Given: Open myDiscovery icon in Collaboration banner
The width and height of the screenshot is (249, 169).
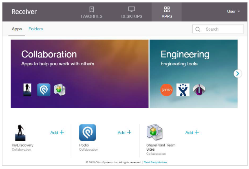Looking at the screenshot, I should [x=27, y=90].
